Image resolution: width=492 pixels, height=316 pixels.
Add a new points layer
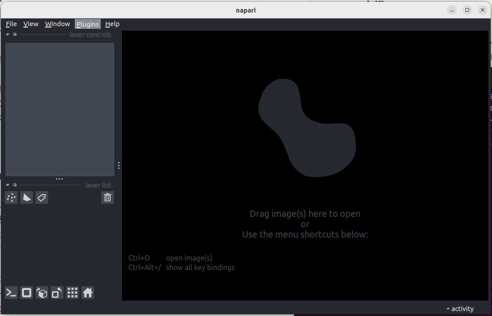(x=11, y=197)
